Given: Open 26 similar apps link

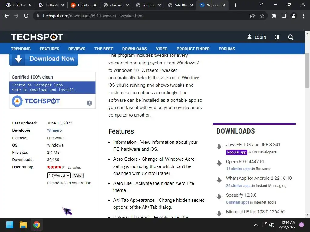Looking at the screenshot, I should click(x=239, y=186).
